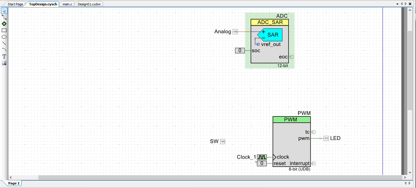Select the SW digital input pin

pyautogui.click(x=223, y=142)
